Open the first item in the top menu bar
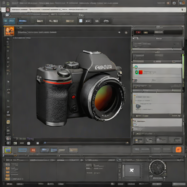The height and width of the screenshot is (187, 187). 15,3
